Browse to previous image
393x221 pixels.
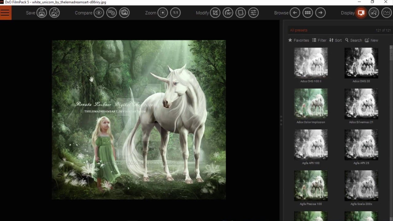[x=295, y=13]
